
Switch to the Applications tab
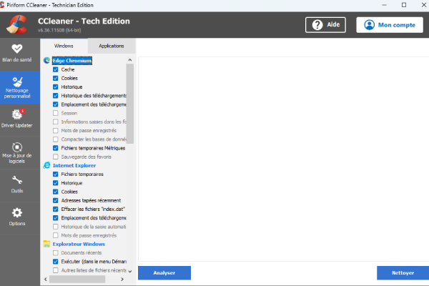click(x=112, y=46)
